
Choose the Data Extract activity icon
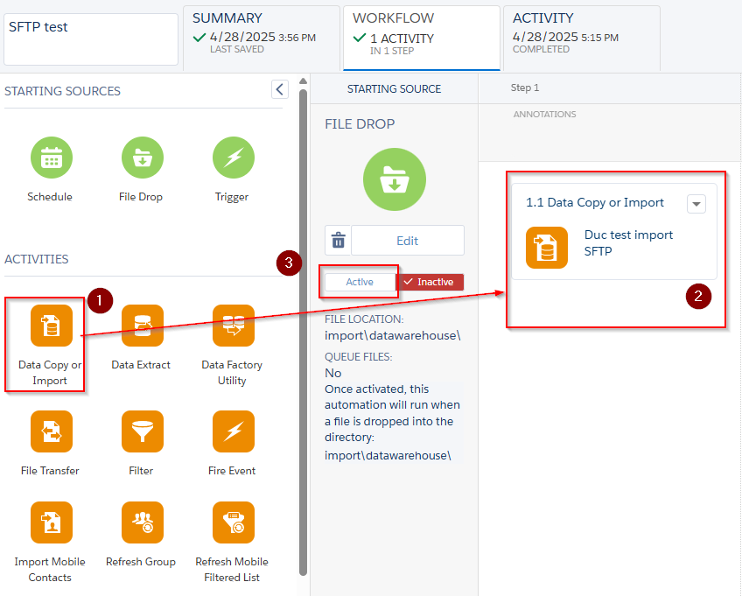(142, 326)
